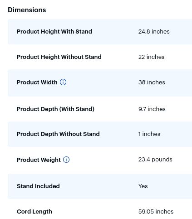Click the 24.8 inches height value
Image resolution: width=192 pixels, height=219 pixels.
click(x=154, y=31)
